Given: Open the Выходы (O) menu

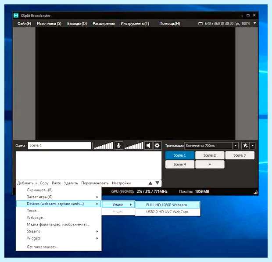Looking at the screenshot, I should [x=77, y=23].
